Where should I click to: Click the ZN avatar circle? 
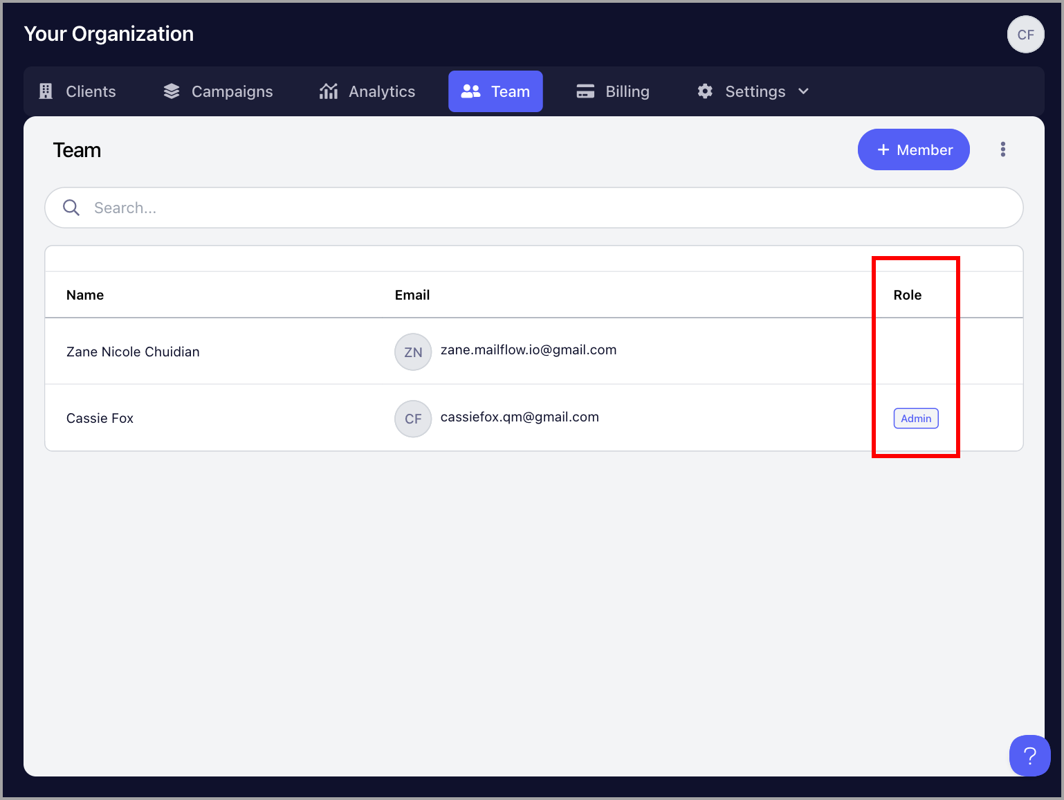point(413,352)
